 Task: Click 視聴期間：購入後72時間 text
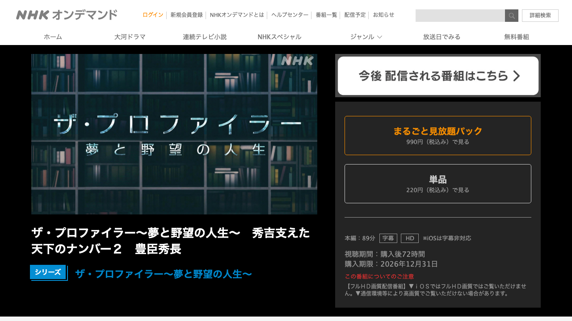(385, 254)
